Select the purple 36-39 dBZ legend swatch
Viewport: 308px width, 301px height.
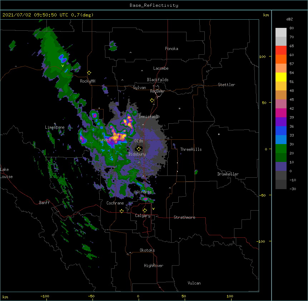(281, 122)
